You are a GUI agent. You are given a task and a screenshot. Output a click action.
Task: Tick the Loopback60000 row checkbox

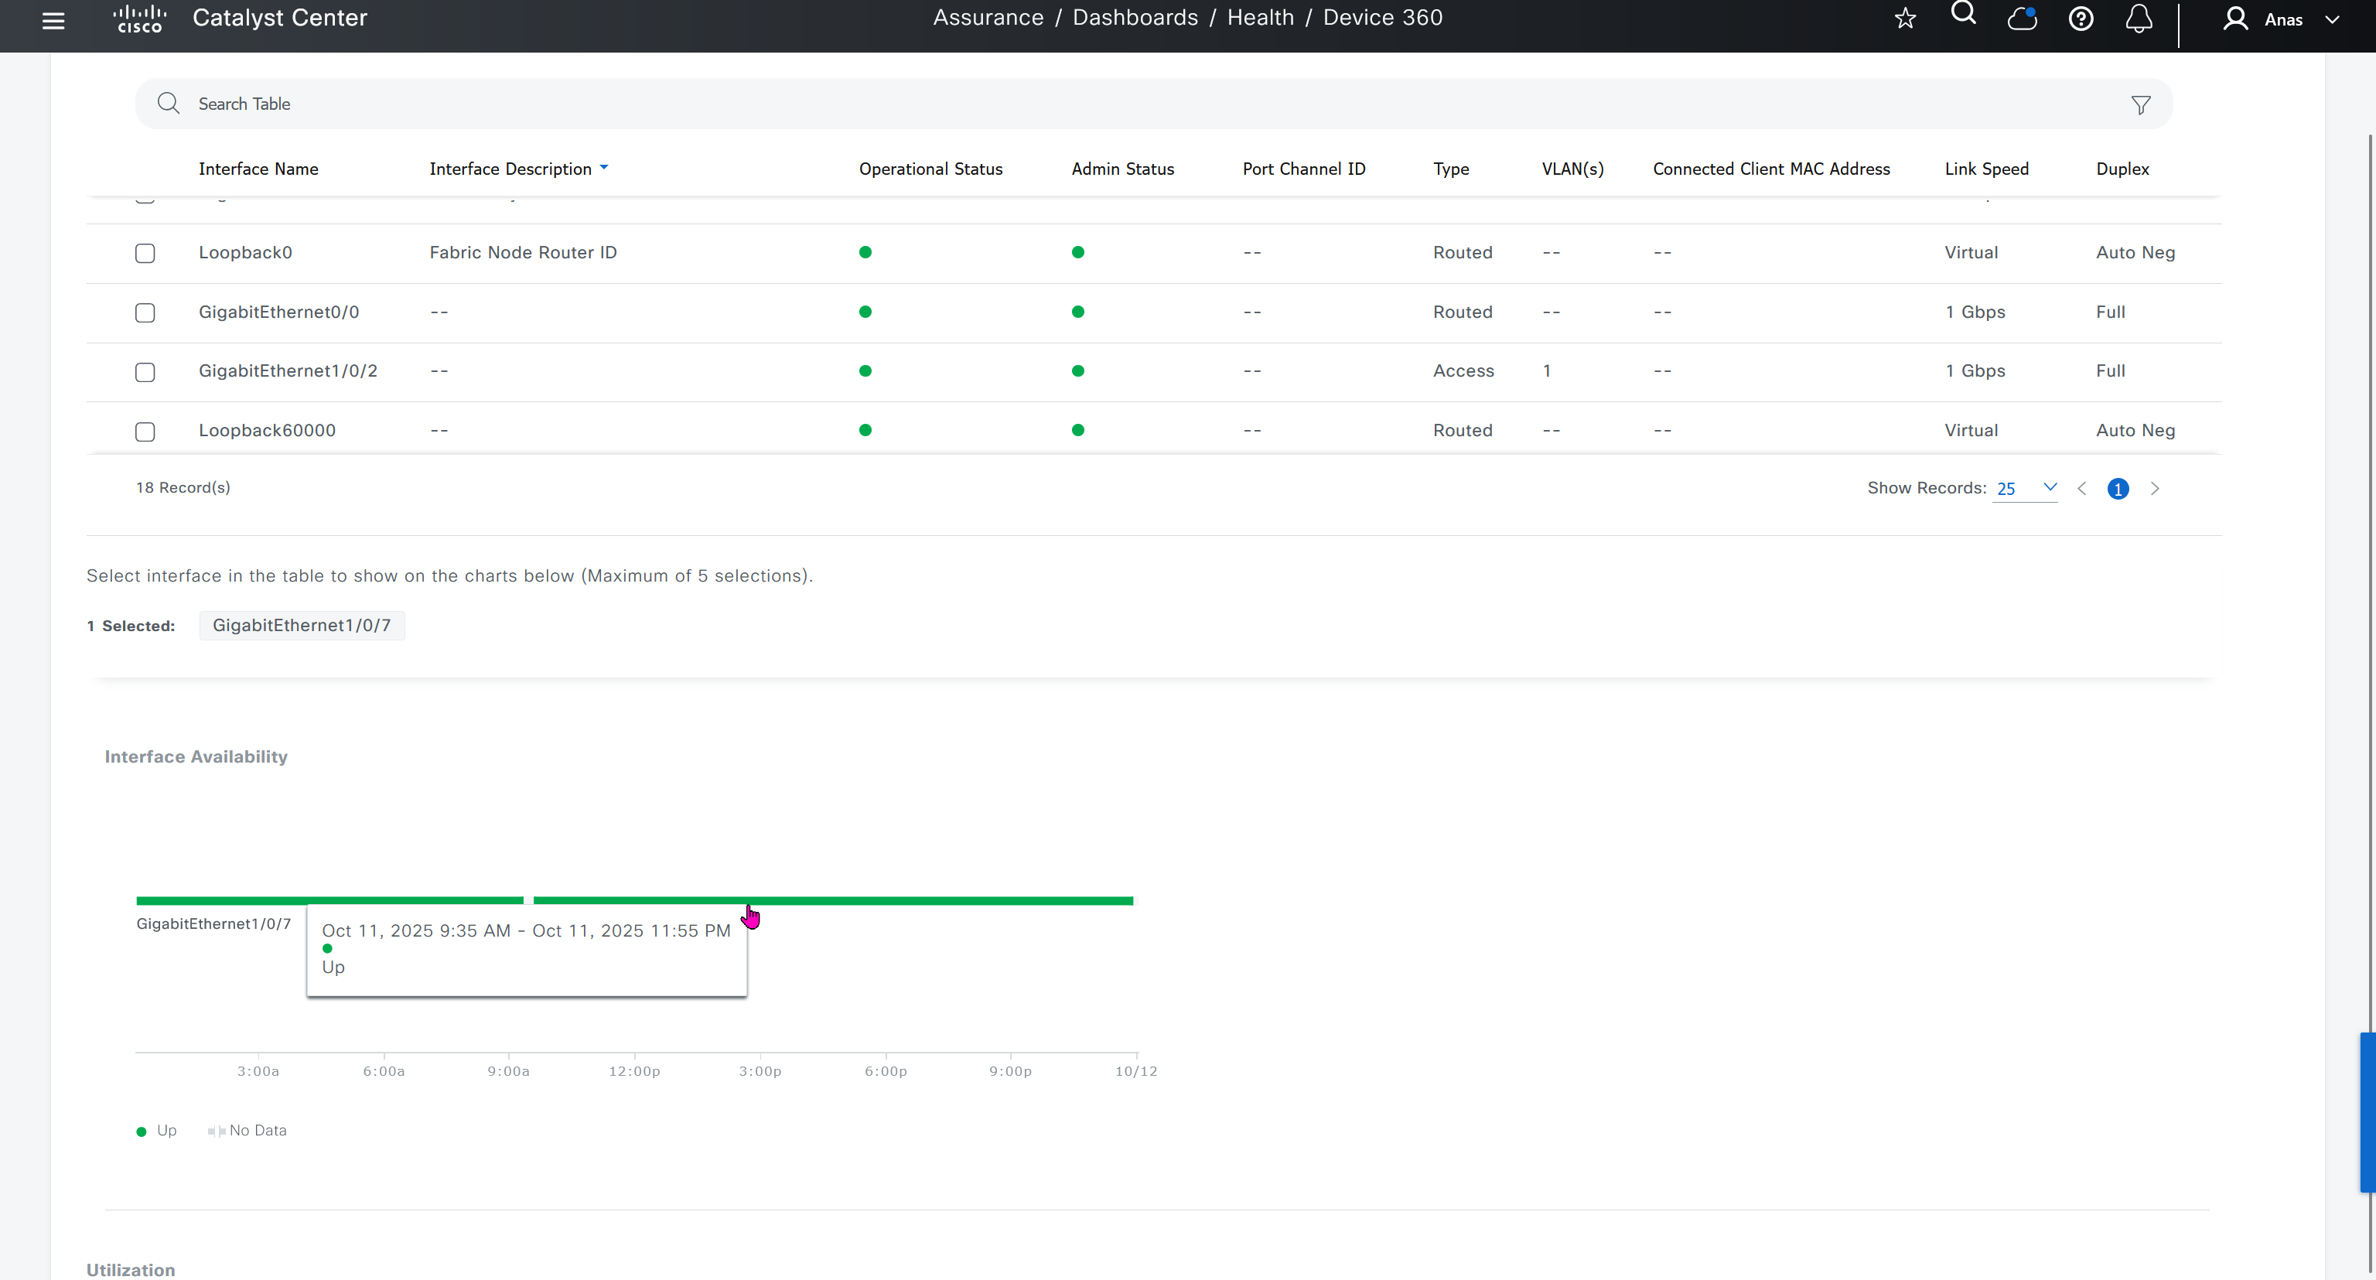point(145,432)
